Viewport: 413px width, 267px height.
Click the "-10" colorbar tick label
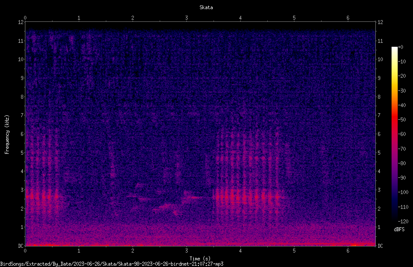(x=402, y=62)
